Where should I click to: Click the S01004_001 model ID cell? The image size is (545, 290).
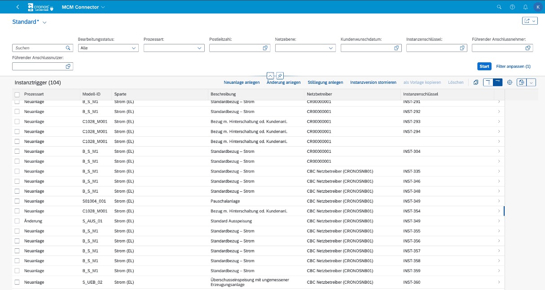(94, 201)
